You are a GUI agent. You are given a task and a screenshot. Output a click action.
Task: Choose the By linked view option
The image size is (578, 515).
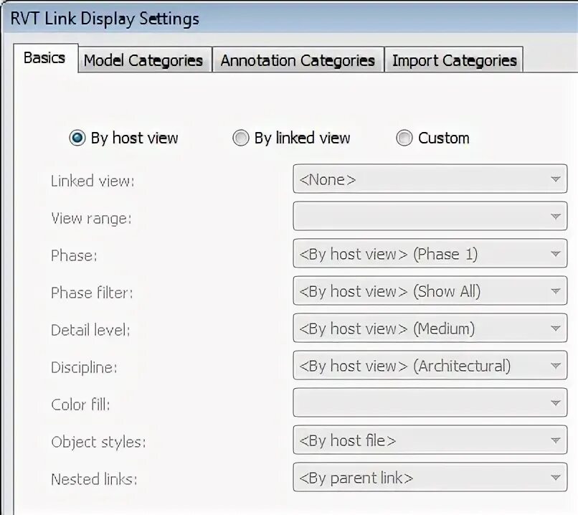(x=241, y=138)
